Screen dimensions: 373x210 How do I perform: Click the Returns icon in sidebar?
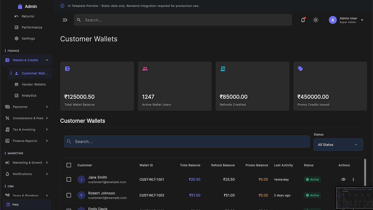(16, 16)
